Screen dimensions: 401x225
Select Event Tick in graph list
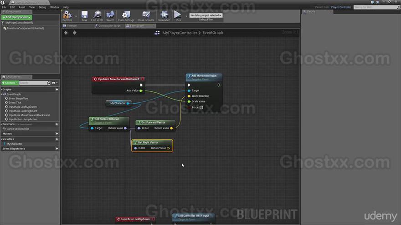click(x=15, y=103)
